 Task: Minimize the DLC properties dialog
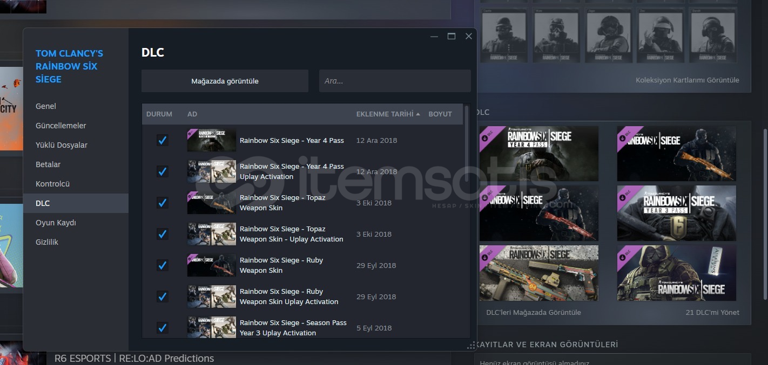434,37
